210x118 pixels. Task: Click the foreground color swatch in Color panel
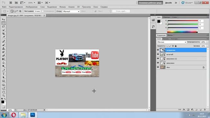coord(159,21)
